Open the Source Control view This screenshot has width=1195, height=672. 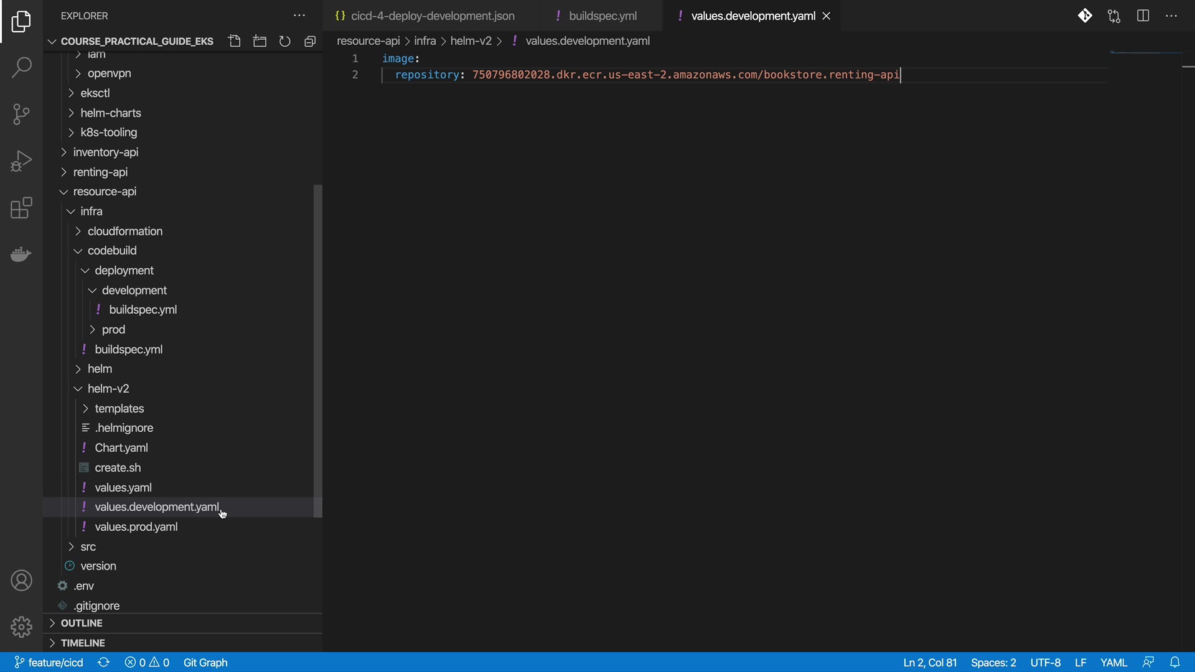click(21, 114)
